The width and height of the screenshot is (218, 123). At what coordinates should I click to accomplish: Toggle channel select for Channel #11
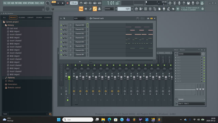pos(88,29)
